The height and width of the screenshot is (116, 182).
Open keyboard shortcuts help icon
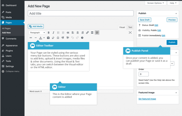tap(82, 38)
